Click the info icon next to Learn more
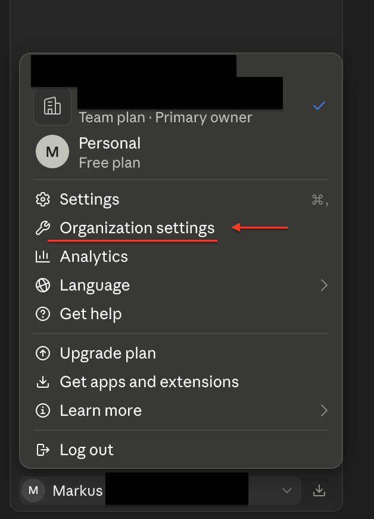The width and height of the screenshot is (374, 519). [43, 410]
